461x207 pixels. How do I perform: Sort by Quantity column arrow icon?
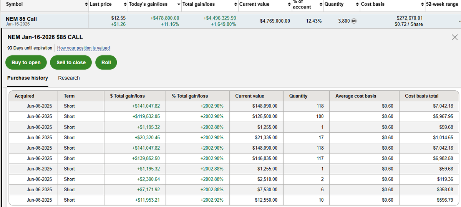pyautogui.click(x=357, y=4)
